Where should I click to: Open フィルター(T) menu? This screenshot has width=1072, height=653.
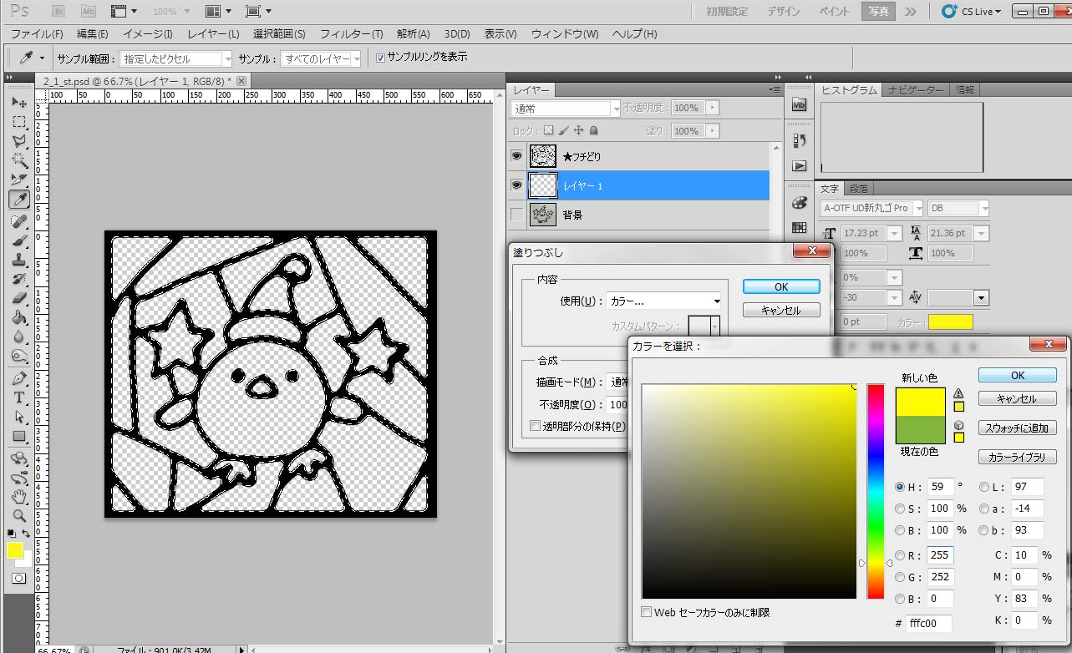(352, 34)
